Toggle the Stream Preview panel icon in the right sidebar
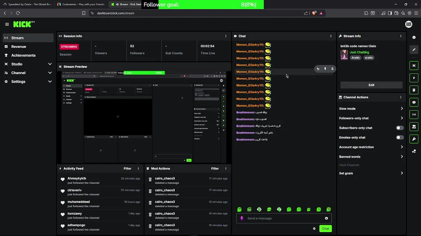 pyautogui.click(x=414, y=66)
